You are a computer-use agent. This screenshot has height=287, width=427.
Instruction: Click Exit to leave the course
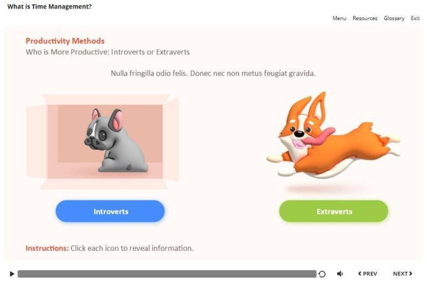coord(415,18)
